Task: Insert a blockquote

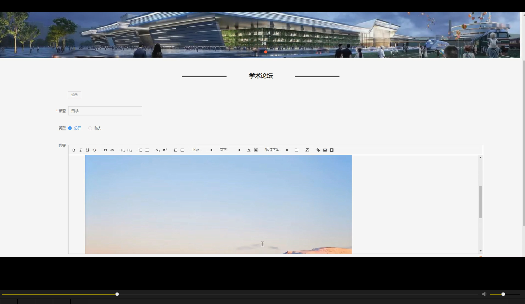Action: pyautogui.click(x=105, y=150)
